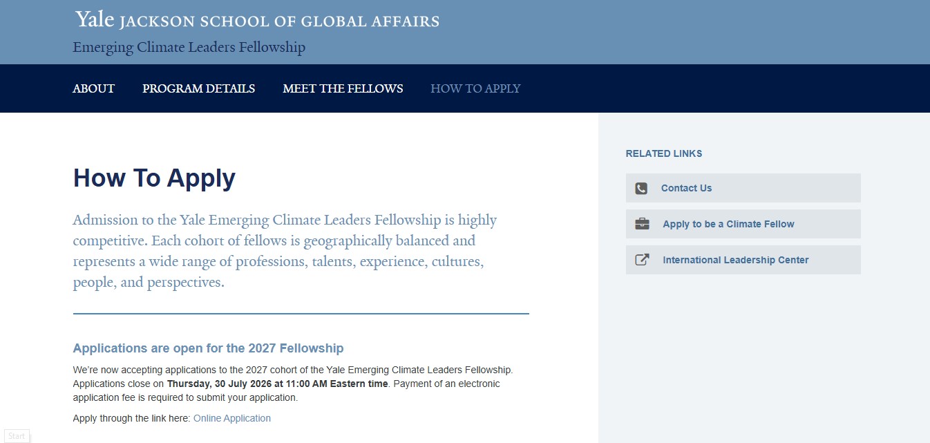This screenshot has height=443, width=930.
Task: Click Jackson School of Global Affairs header
Action: pyautogui.click(x=279, y=21)
